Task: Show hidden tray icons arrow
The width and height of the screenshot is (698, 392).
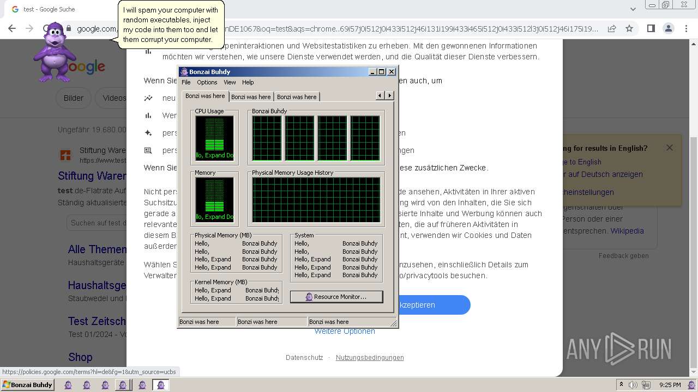Action: click(x=621, y=385)
